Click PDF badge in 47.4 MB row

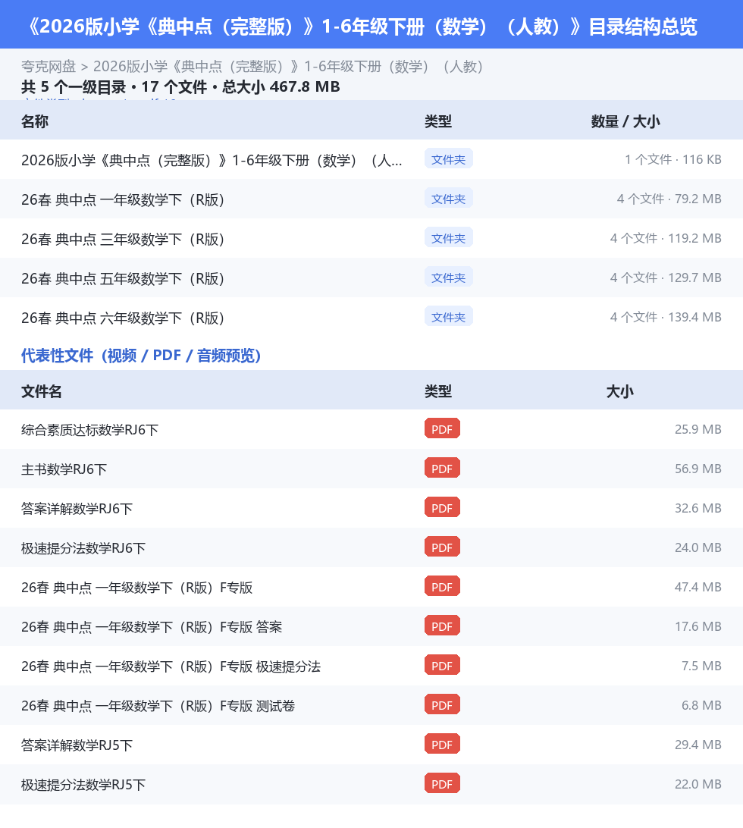coord(443,587)
